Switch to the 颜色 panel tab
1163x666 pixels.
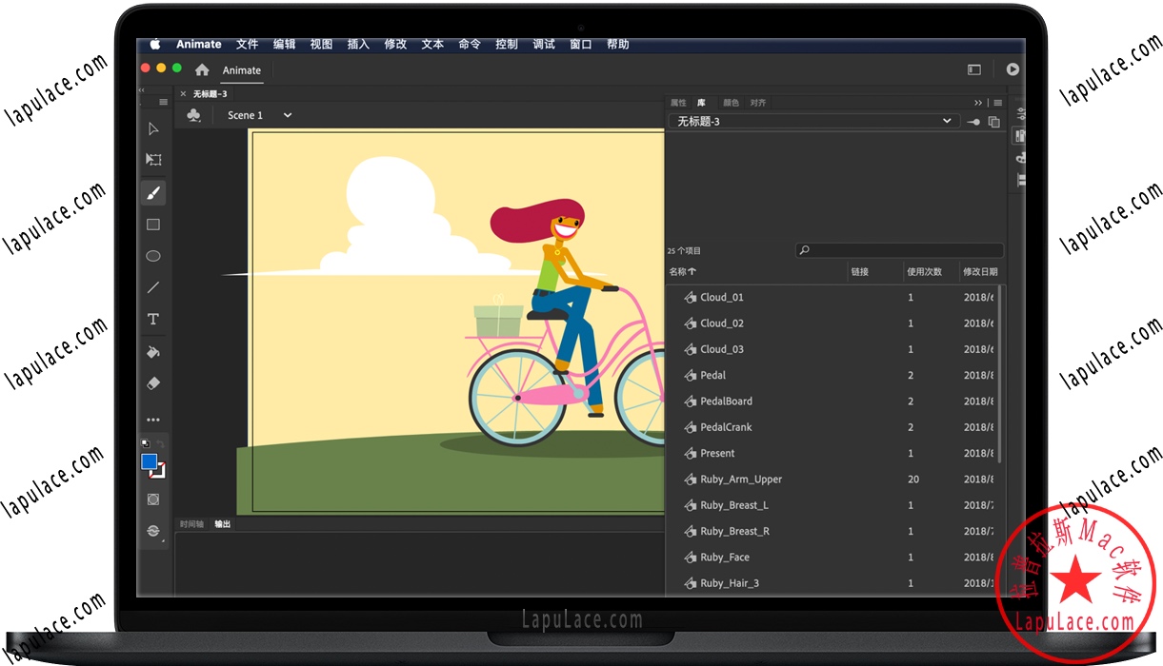[731, 102]
